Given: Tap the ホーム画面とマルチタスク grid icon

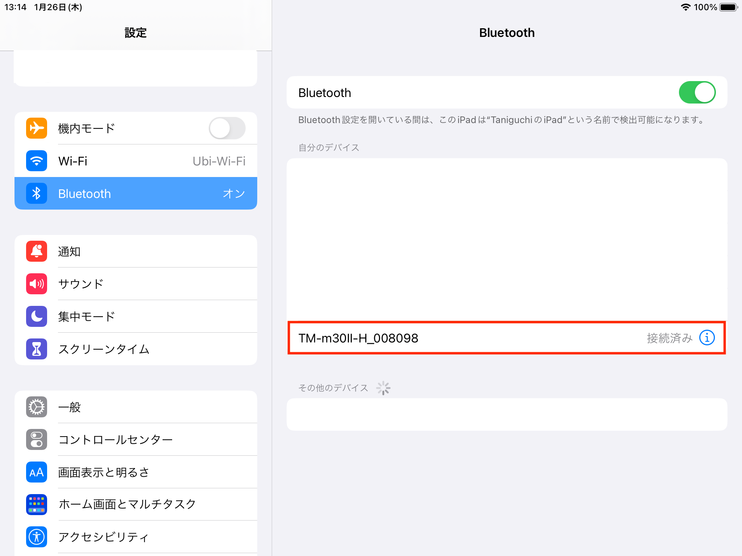Looking at the screenshot, I should point(37,504).
